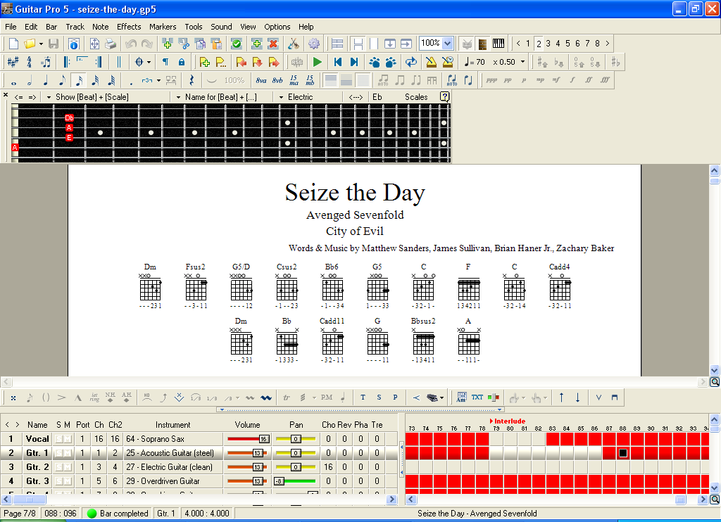Insert a rest with the rest icon

tap(192, 81)
